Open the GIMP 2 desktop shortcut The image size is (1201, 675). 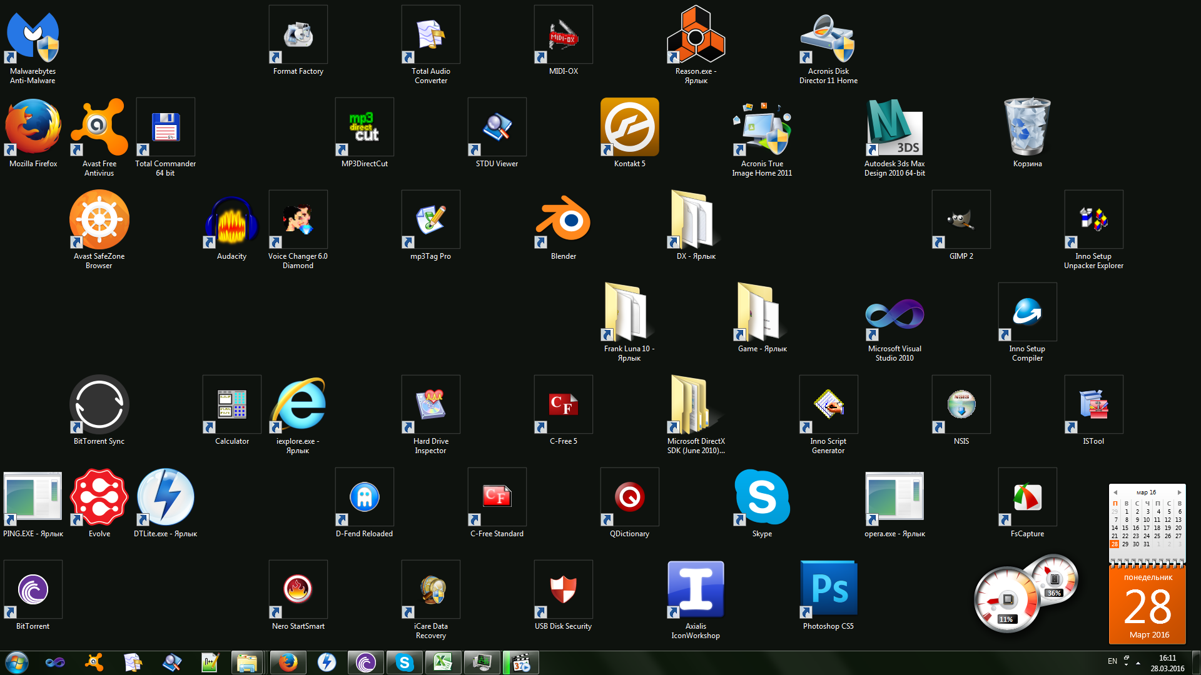pos(961,220)
